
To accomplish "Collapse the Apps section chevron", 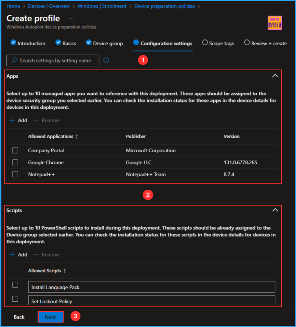I will tap(275, 76).
